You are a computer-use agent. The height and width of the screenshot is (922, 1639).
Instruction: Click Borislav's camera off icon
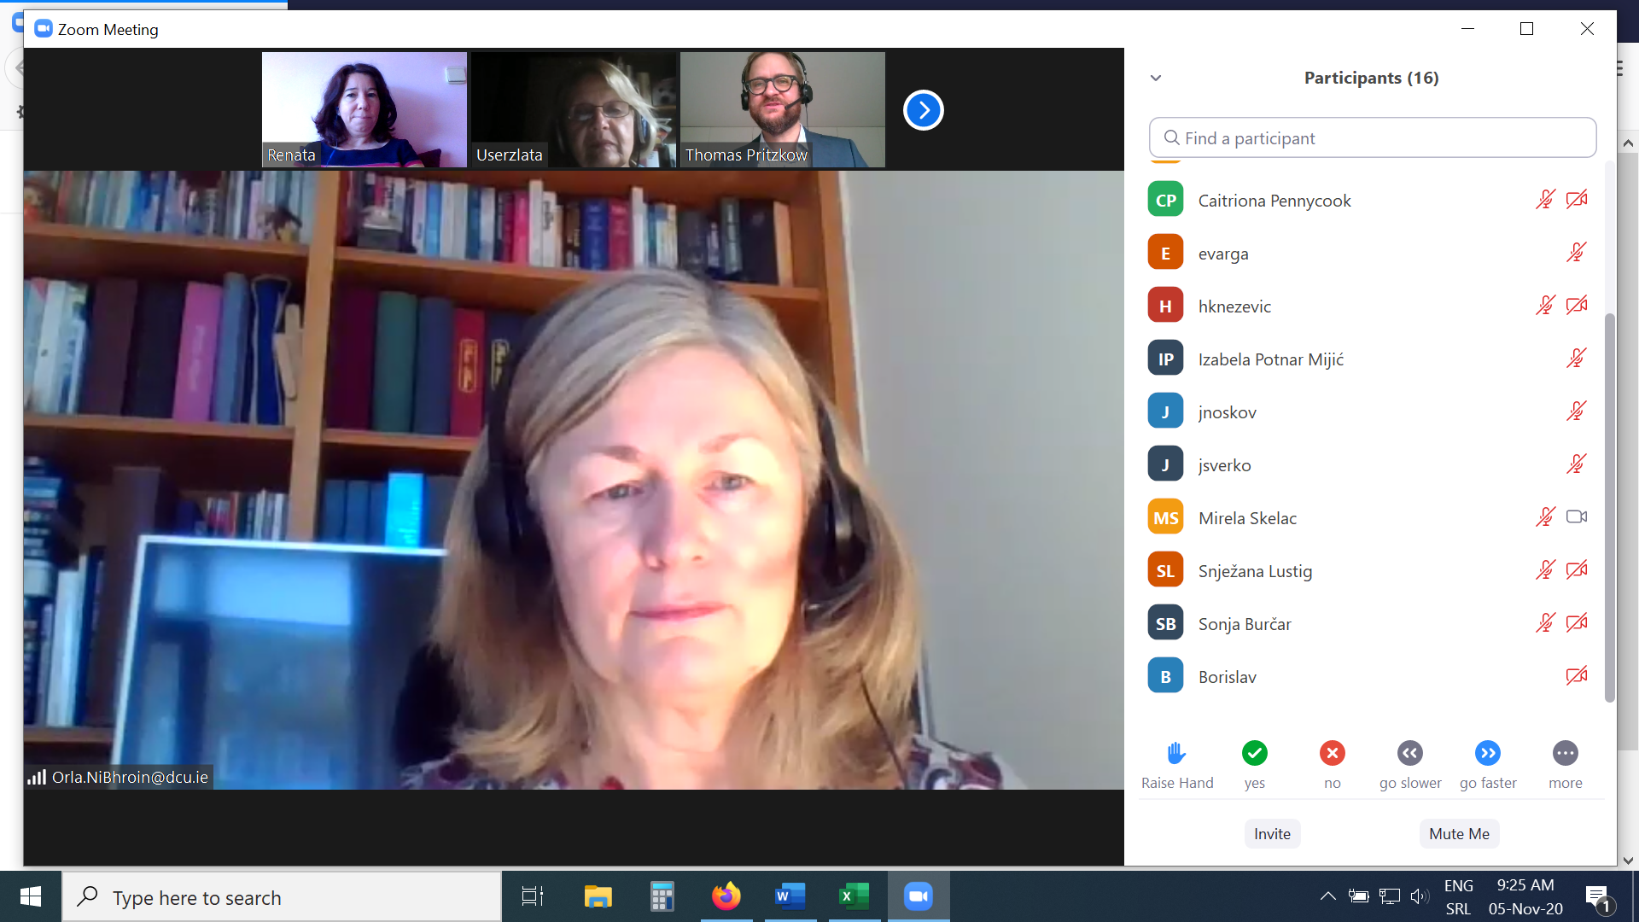(x=1577, y=676)
